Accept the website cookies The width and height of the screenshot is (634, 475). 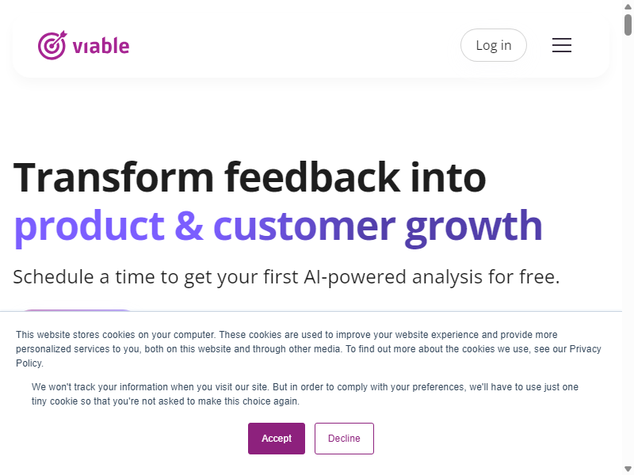click(x=277, y=439)
